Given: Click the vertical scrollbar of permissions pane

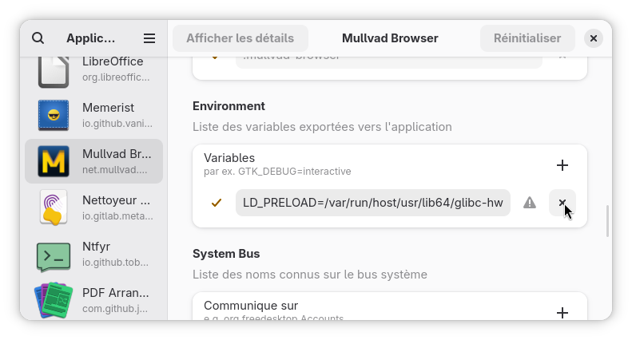Looking at the screenshot, I should point(607,221).
